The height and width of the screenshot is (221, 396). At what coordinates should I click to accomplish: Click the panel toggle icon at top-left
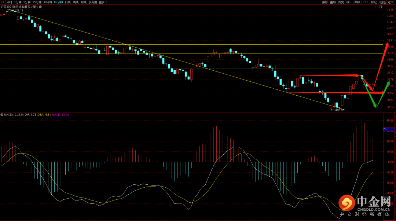coord(2,2)
